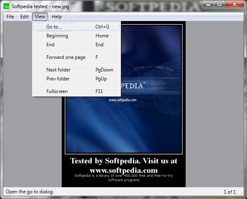Image resolution: width=247 pixels, height=199 pixels.
Task: Choose Go to... from View menu
Action: tap(76, 27)
